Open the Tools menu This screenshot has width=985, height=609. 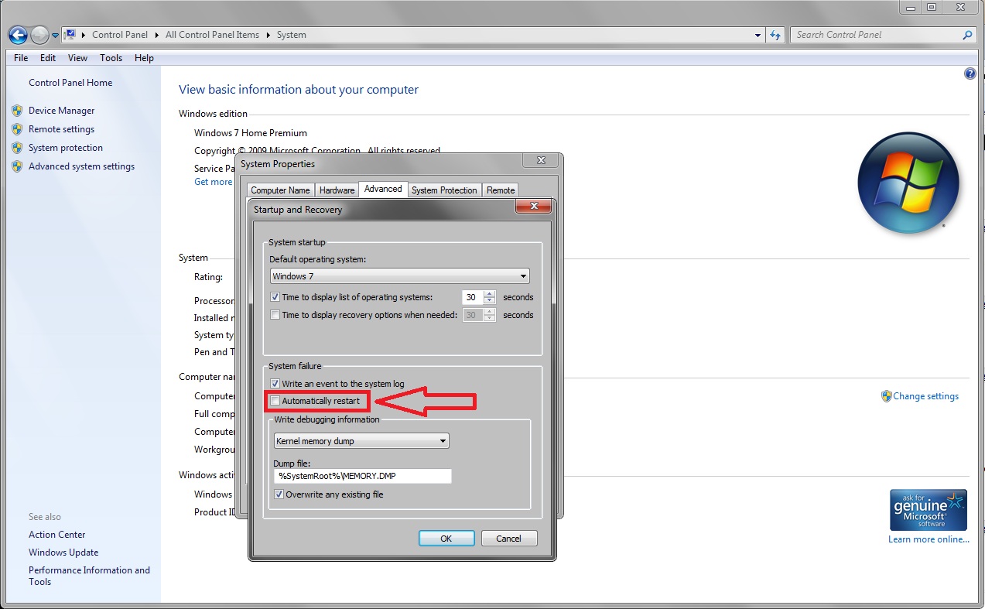tap(111, 58)
